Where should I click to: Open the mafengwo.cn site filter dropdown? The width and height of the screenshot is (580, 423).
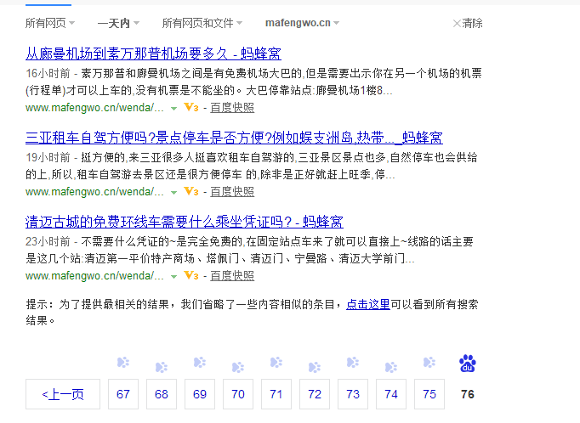click(x=302, y=23)
